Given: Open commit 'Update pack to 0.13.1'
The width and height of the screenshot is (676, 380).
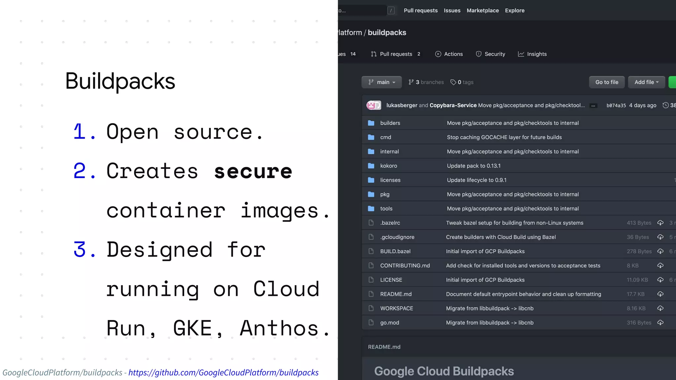Looking at the screenshot, I should (x=474, y=166).
